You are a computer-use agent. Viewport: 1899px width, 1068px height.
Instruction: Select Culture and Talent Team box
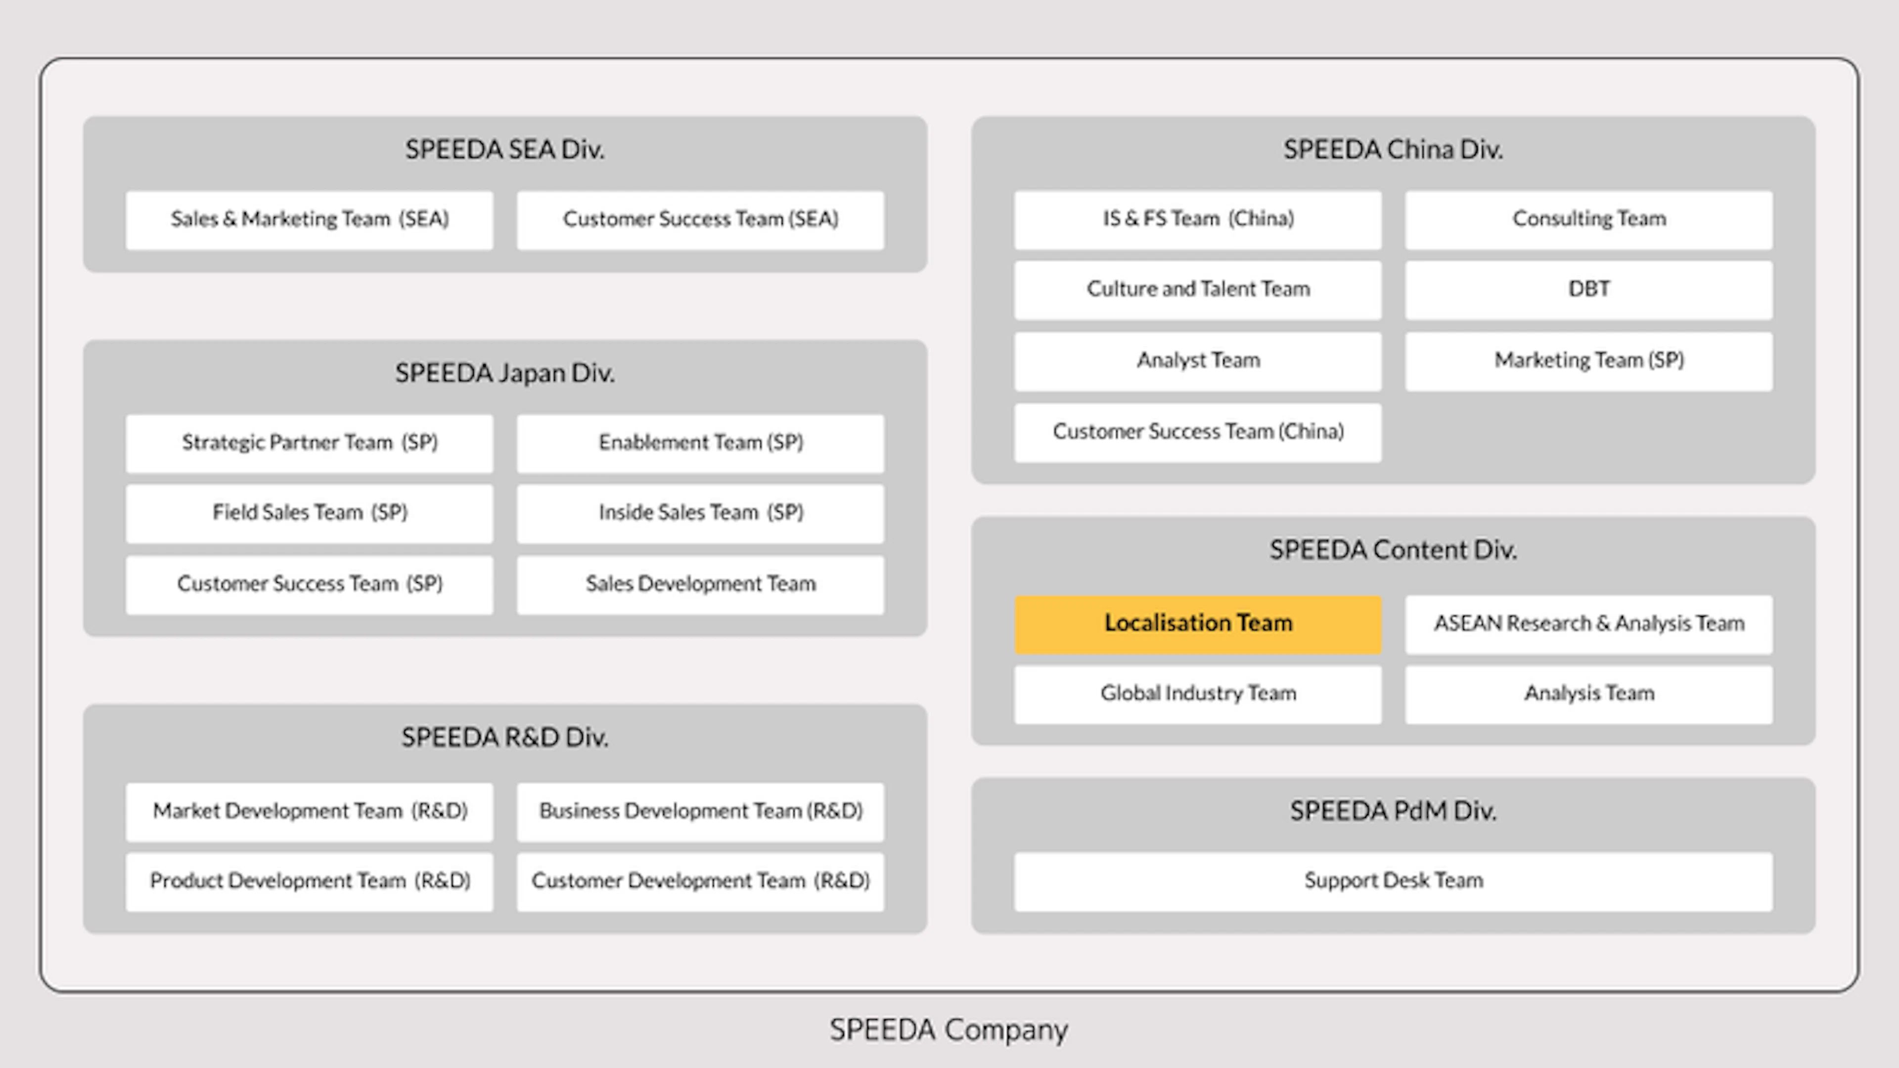[1198, 290]
